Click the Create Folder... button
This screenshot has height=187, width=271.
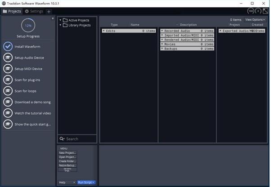[x=68, y=161]
